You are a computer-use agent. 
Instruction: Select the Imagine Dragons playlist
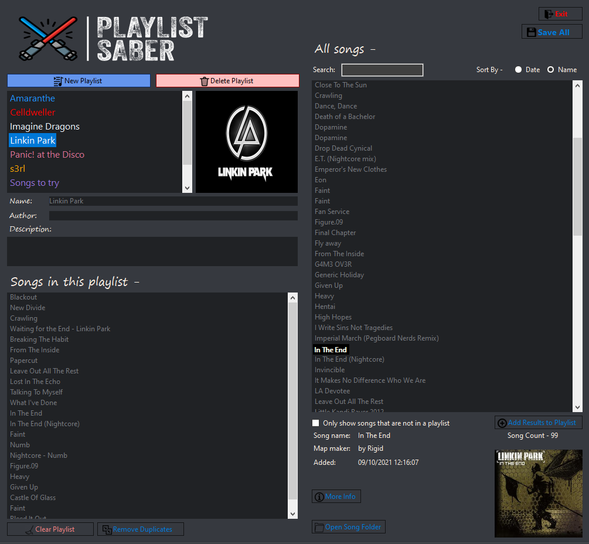45,127
